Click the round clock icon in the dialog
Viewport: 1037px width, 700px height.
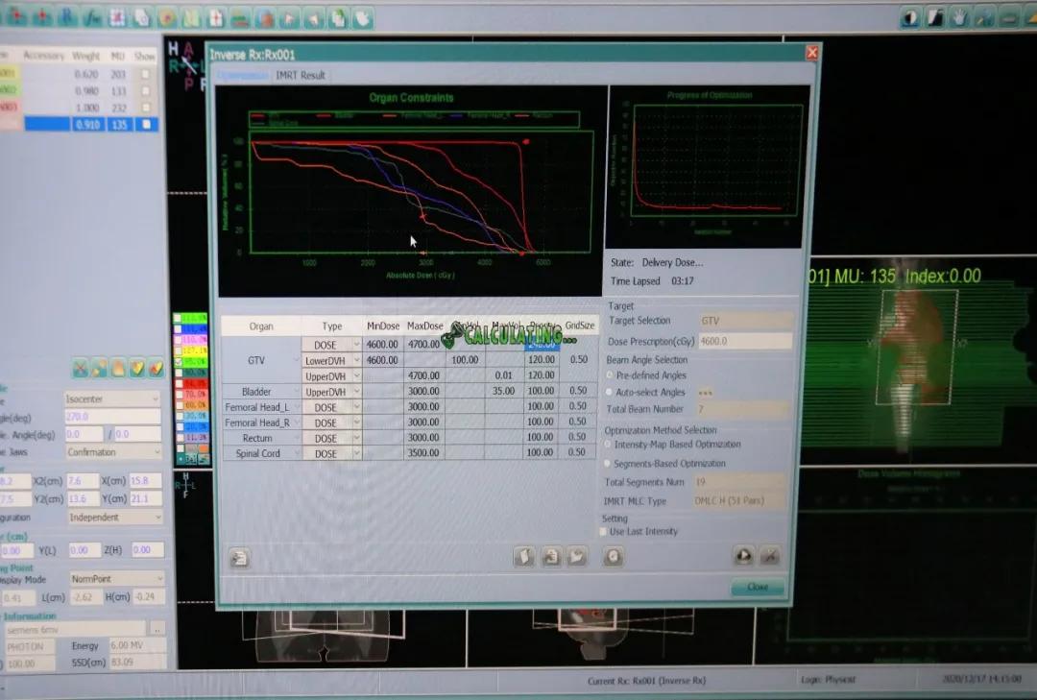(x=613, y=556)
